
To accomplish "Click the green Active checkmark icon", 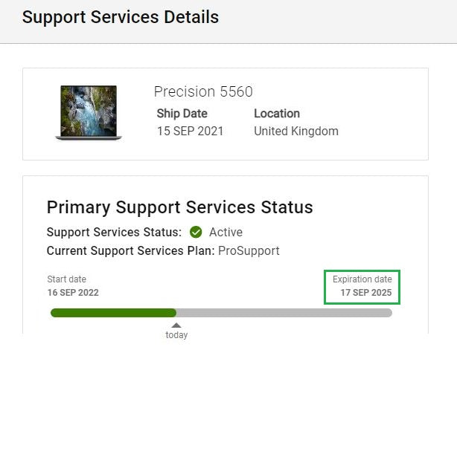I will tap(196, 232).
